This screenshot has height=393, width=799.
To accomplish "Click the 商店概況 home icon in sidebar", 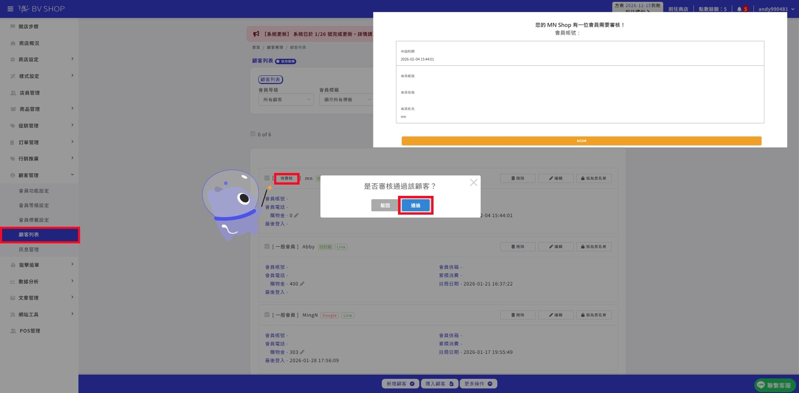I will point(13,43).
